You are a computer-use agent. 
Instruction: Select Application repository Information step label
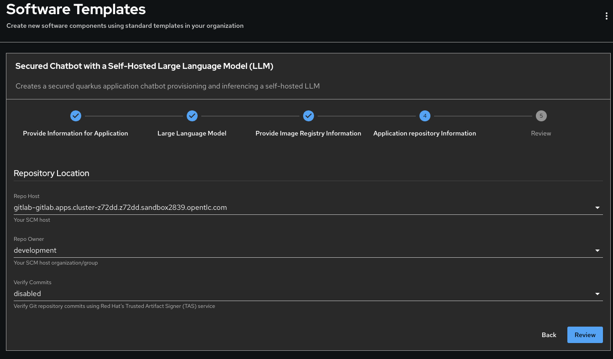click(424, 133)
